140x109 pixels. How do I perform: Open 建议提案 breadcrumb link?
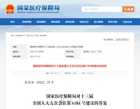(43, 36)
